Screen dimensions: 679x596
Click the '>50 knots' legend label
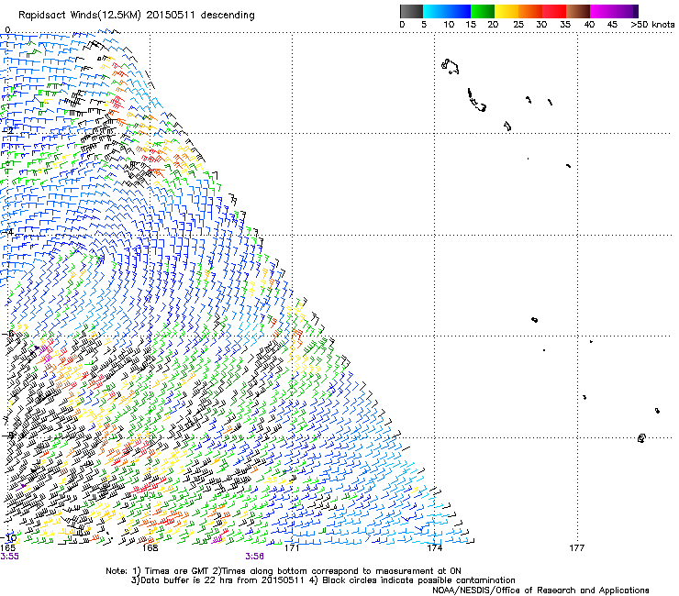tap(652, 25)
